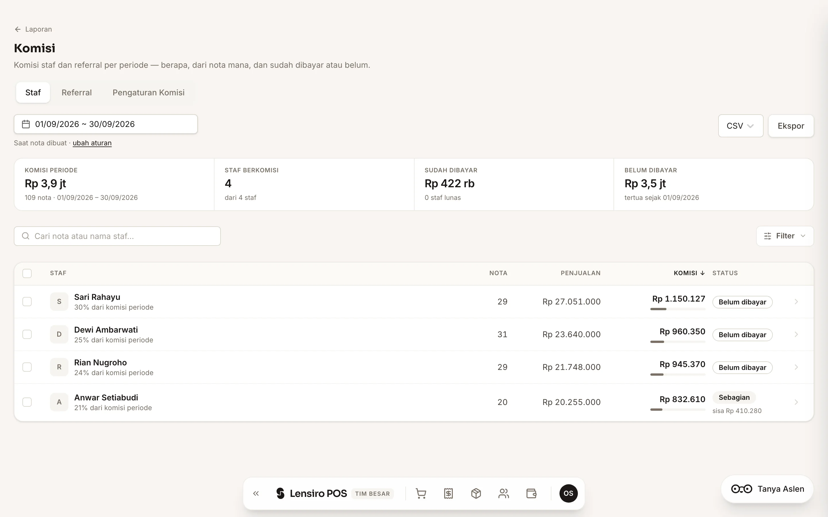Check the Sari Rahayu row checkbox
Screen dimensions: 828x517
point(27,302)
